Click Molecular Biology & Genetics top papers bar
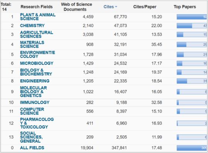This screenshot has width=208, height=153. 192,91
